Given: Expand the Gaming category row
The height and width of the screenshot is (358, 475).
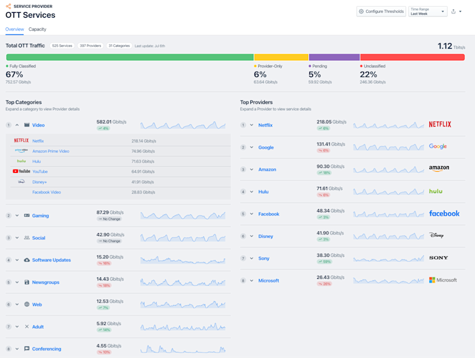Looking at the screenshot, I should coord(17,216).
